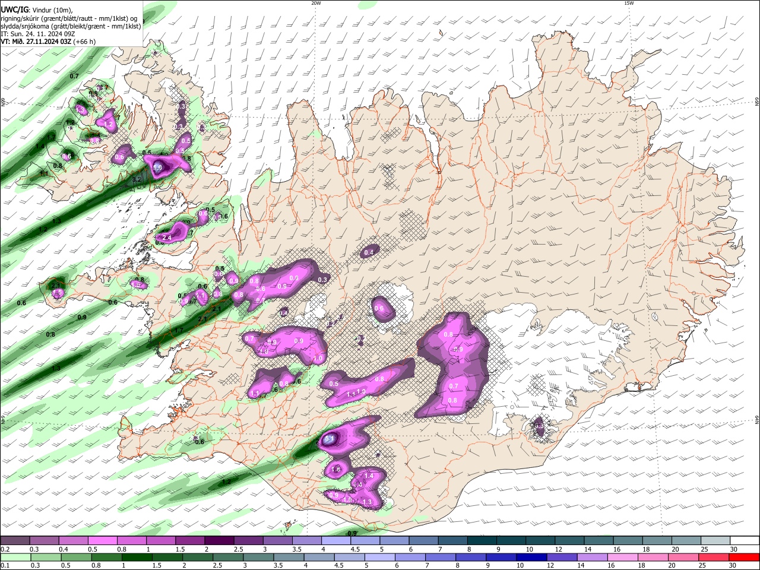Viewport: 760px width, 570px height.
Task: Pick the dusky mauve 0.2–0.3 swatch, upper legend
Action: coord(15,540)
